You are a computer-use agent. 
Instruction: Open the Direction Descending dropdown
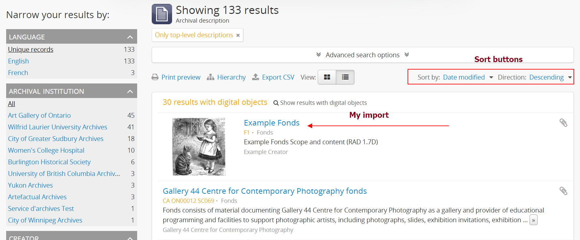550,77
